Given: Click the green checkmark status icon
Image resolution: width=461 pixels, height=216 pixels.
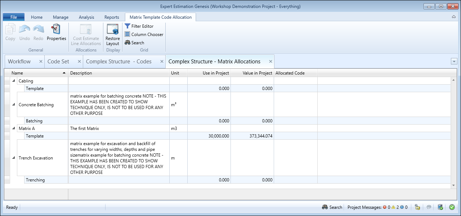Looking at the screenshot, I should coord(452,207).
